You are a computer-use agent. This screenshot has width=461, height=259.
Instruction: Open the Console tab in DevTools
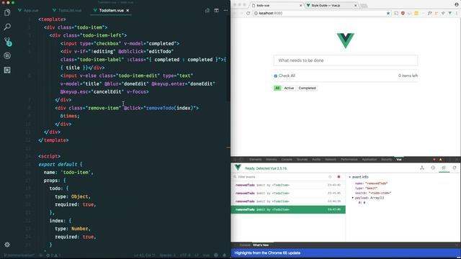287,160
